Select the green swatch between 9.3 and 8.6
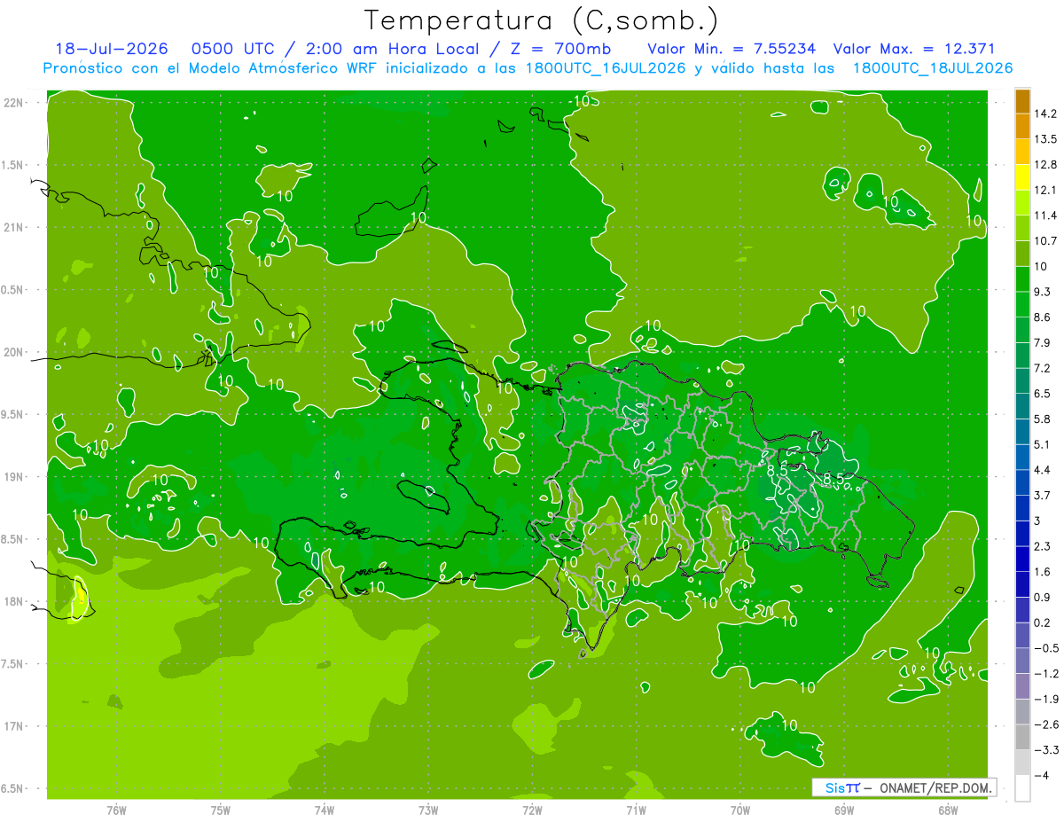The width and height of the screenshot is (1064, 822). (1022, 304)
